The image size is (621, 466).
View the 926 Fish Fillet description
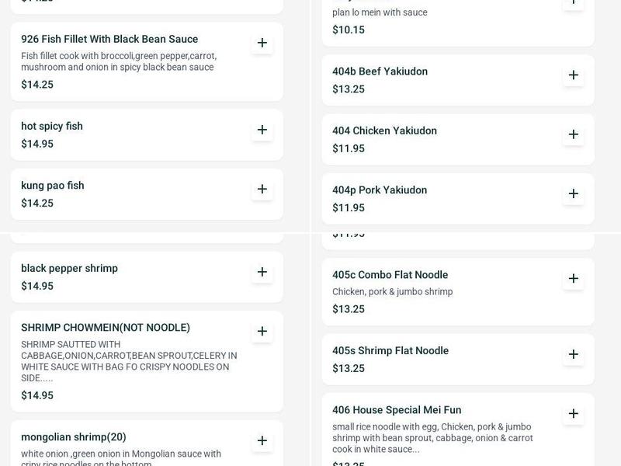124,62
